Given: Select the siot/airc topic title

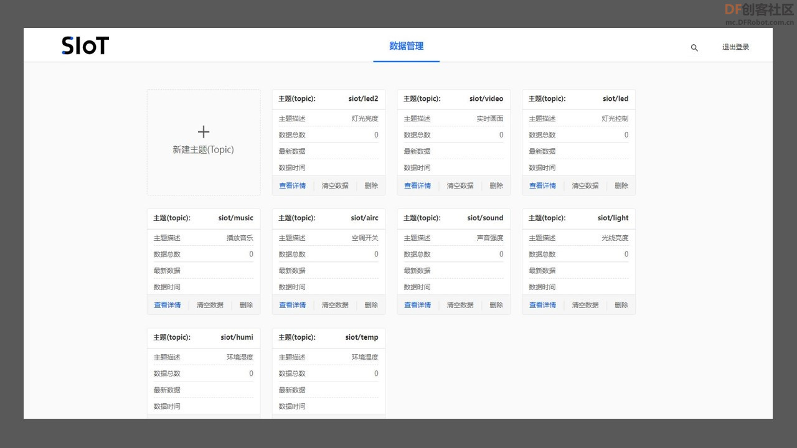Looking at the screenshot, I should pyautogui.click(x=364, y=218).
